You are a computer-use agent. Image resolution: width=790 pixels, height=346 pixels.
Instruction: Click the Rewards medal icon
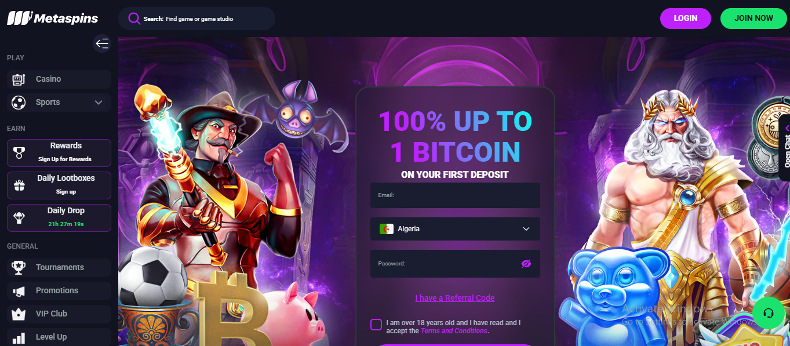pos(20,152)
